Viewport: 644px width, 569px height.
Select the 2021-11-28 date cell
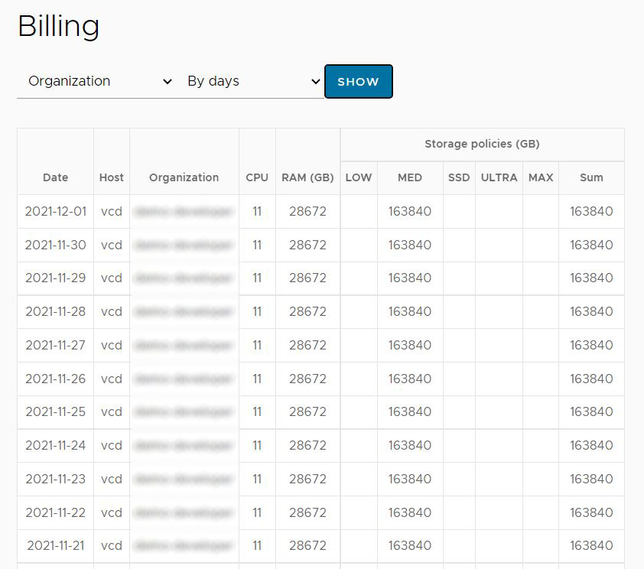(x=55, y=311)
